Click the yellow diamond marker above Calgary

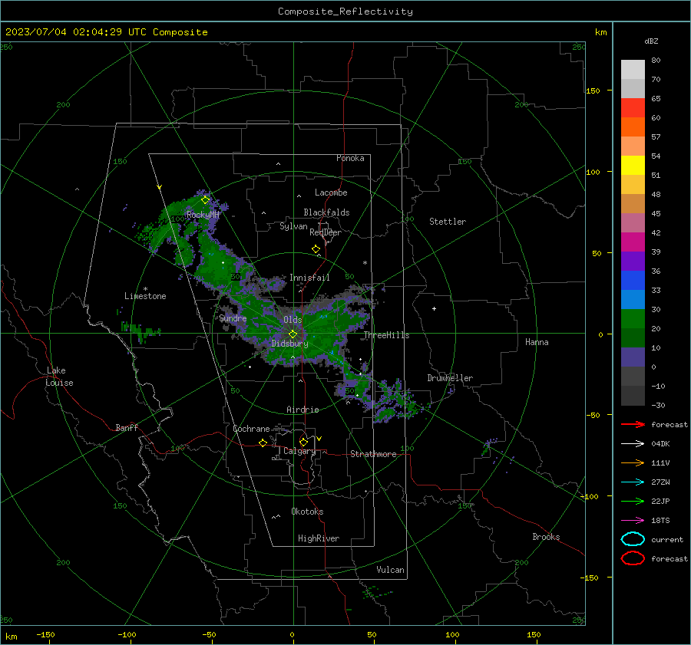tap(303, 442)
